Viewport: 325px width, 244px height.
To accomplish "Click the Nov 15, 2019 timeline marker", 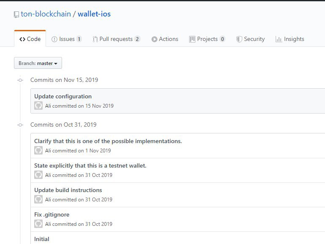I will pos(20,80).
